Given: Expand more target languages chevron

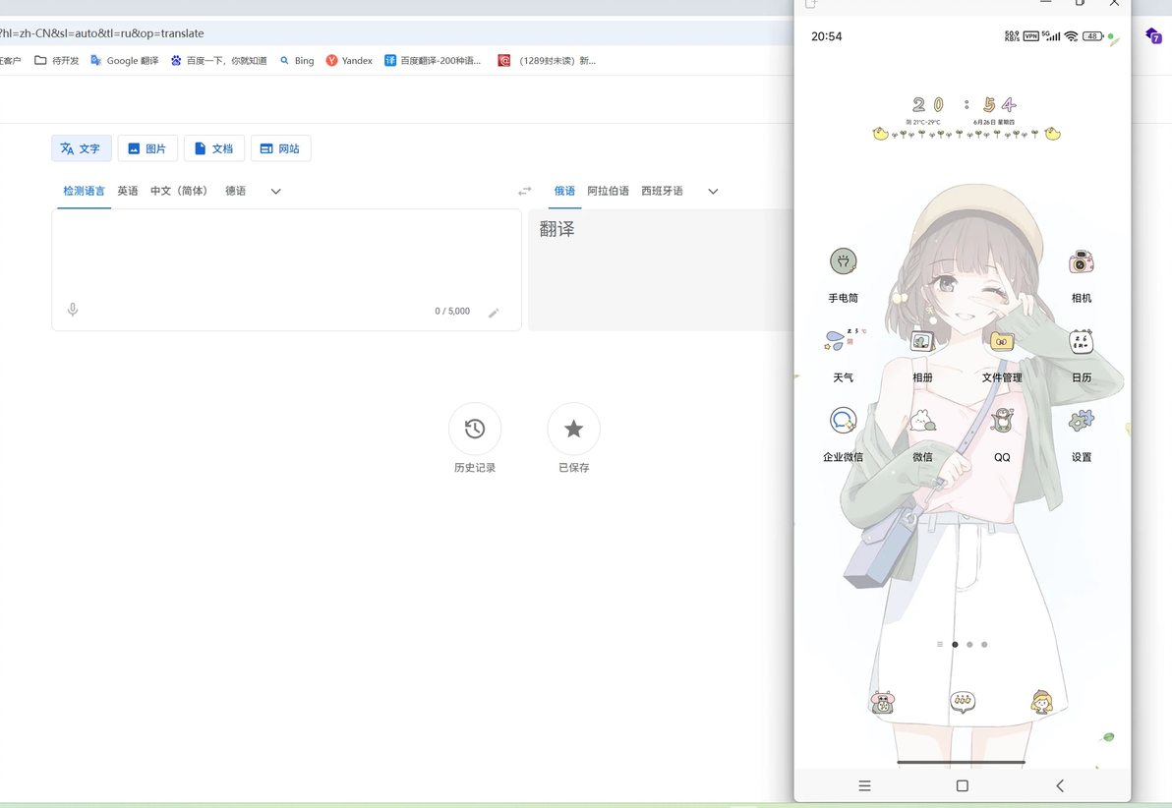Looking at the screenshot, I should pos(713,192).
